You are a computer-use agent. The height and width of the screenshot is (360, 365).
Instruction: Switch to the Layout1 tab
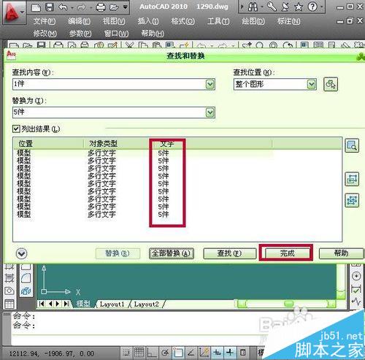coord(112,304)
